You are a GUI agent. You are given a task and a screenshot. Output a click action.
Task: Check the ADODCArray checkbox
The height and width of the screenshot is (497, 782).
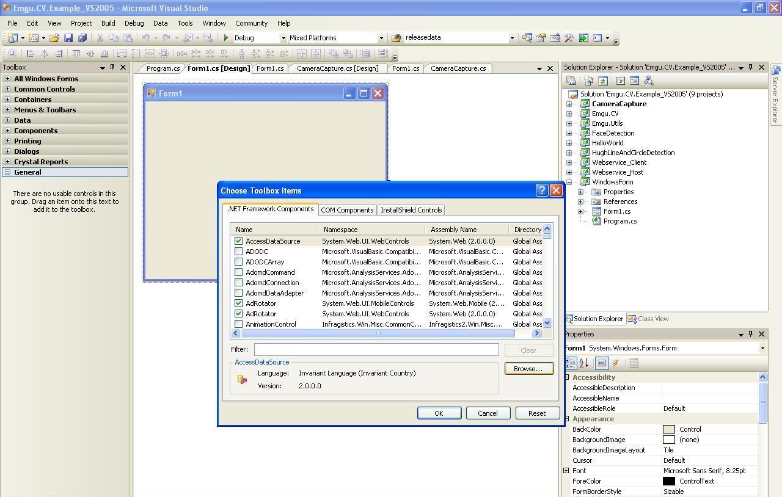(238, 262)
